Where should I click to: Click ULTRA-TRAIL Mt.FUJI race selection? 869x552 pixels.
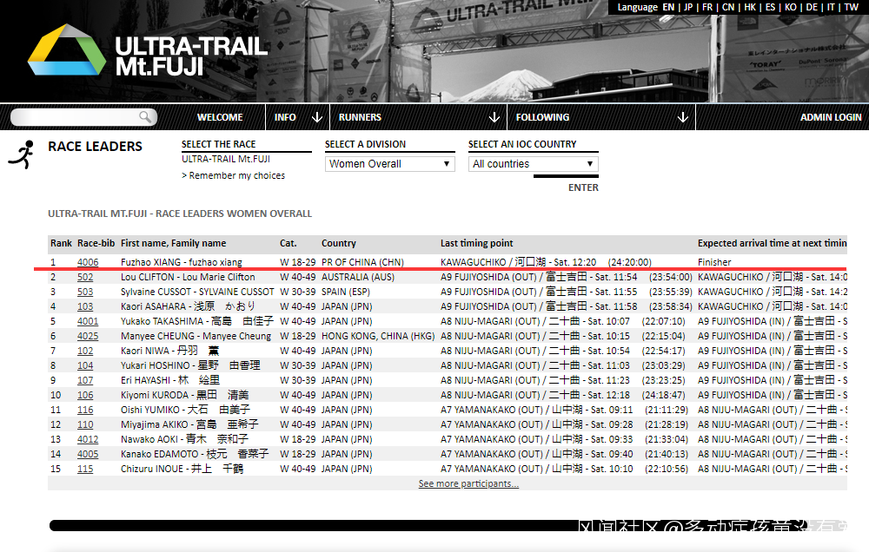tap(226, 159)
